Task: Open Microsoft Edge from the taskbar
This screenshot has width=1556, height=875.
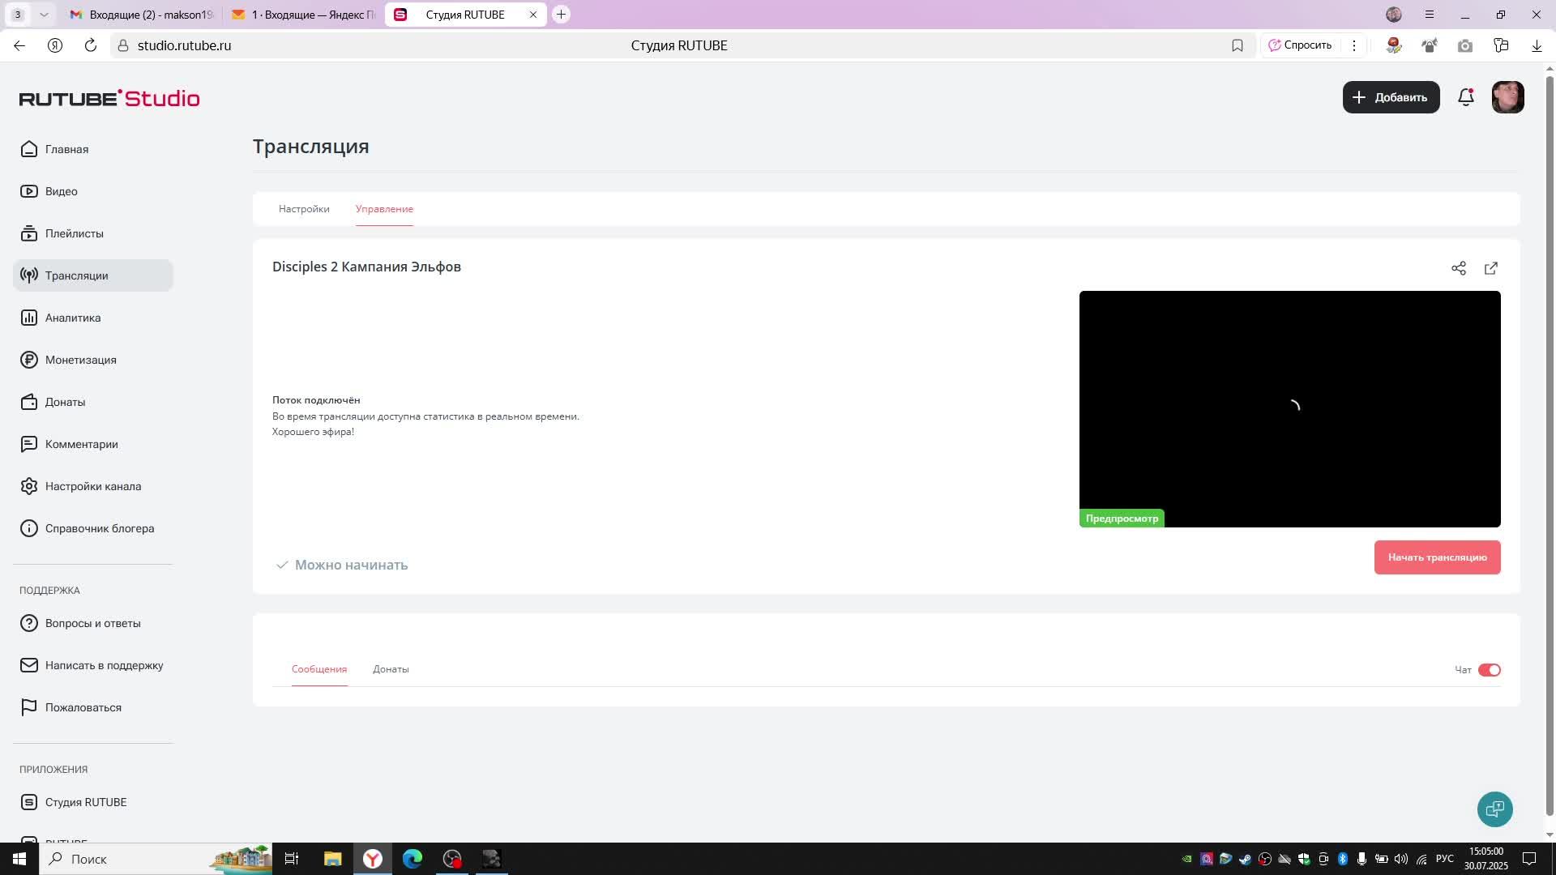Action: 412,859
